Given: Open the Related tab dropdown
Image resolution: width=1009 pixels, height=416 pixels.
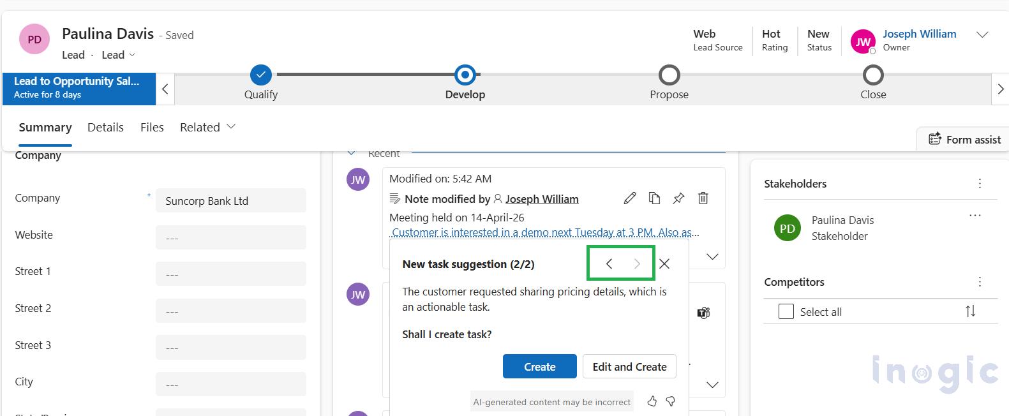Looking at the screenshot, I should [x=207, y=127].
